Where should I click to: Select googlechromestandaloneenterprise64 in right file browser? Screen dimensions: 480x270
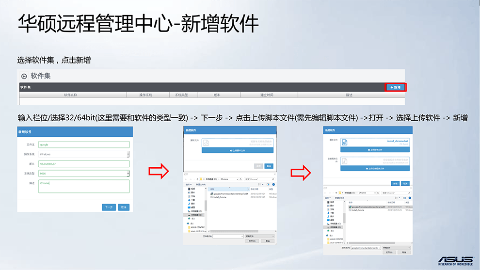pos(368,206)
